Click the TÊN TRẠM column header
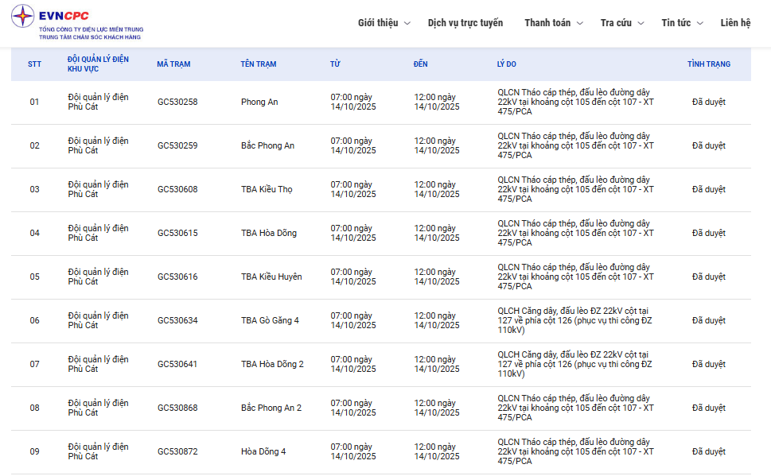Screen dimensions: 771x476 259,64
